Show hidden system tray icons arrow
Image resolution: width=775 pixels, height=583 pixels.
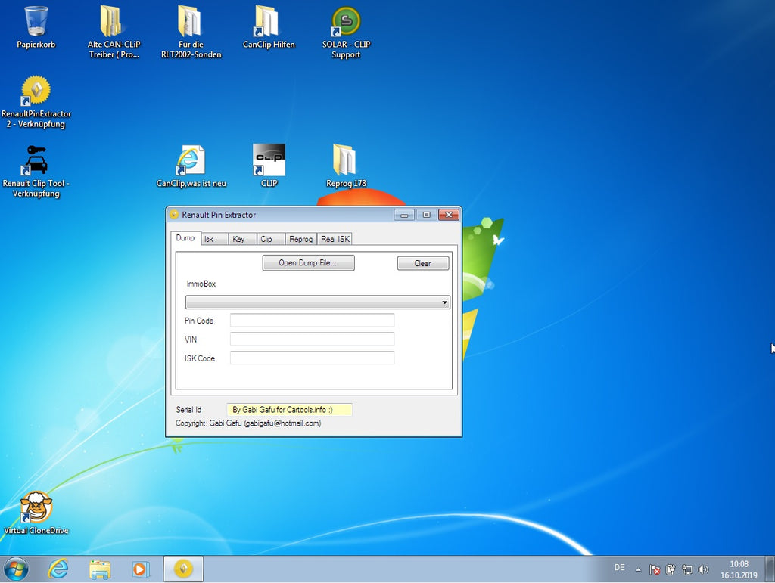click(x=638, y=569)
